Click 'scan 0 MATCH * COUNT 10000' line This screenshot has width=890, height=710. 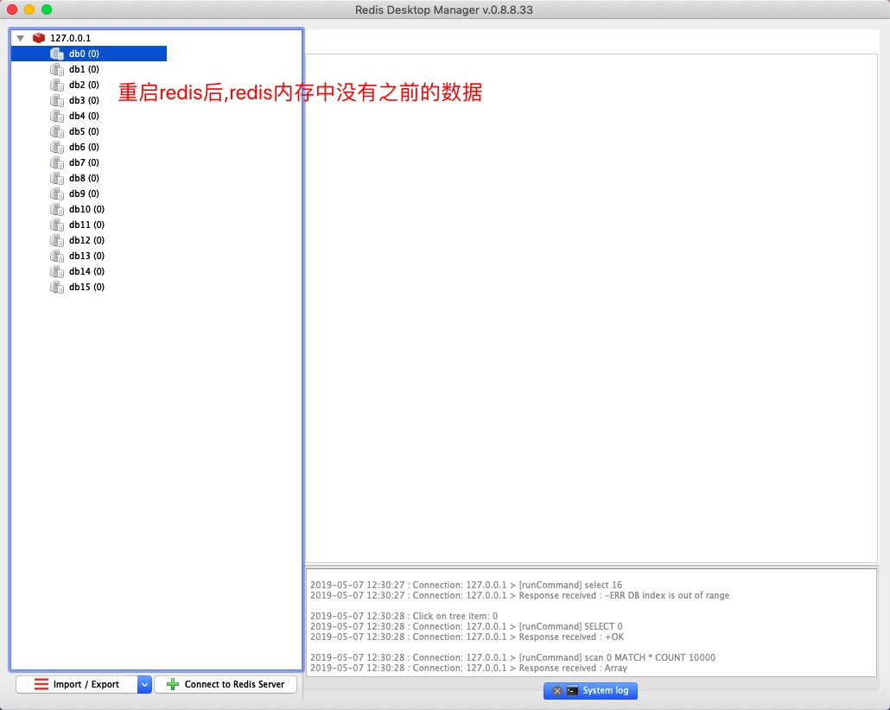pyautogui.click(x=513, y=658)
